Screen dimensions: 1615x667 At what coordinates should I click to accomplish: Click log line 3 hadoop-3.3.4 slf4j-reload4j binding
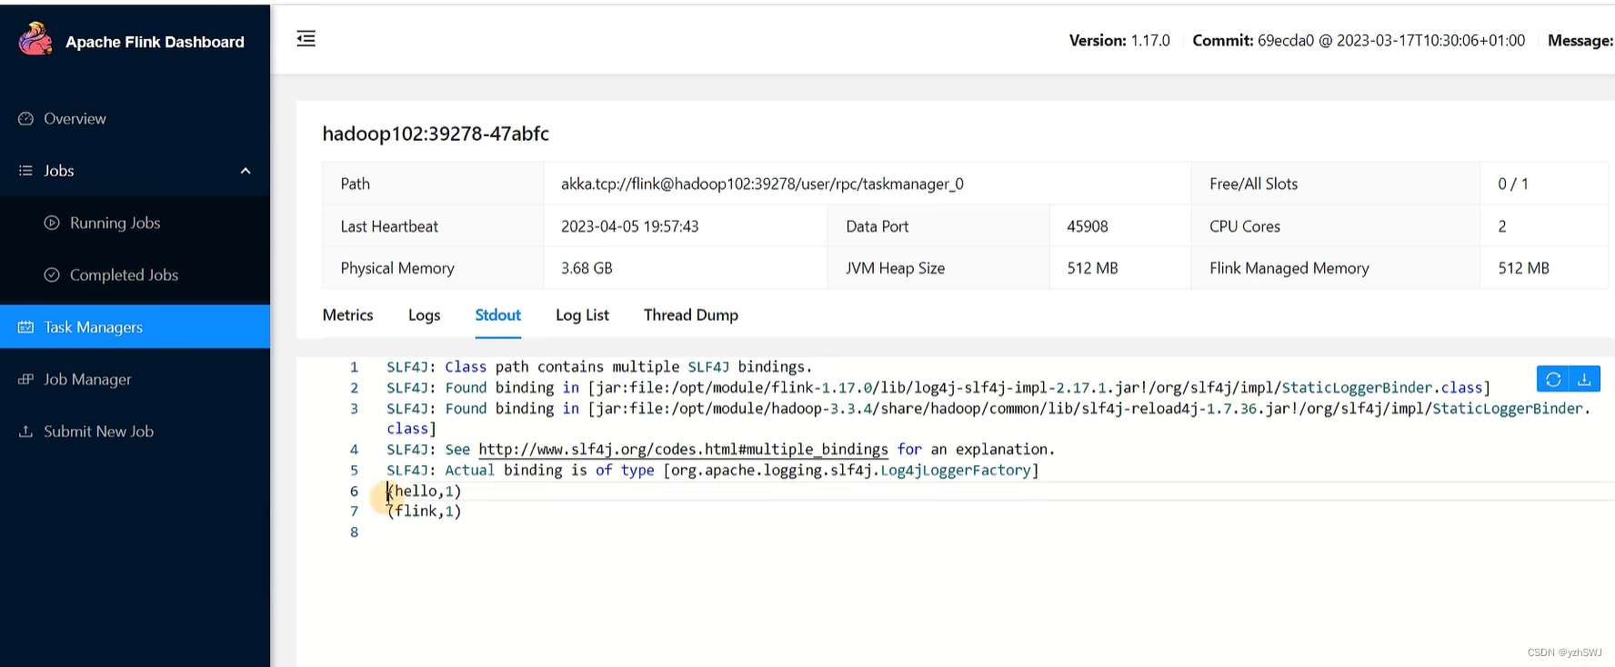988,418
